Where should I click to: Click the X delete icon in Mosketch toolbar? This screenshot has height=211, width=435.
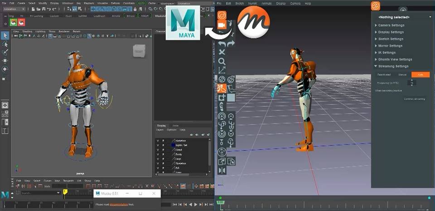coord(222,52)
